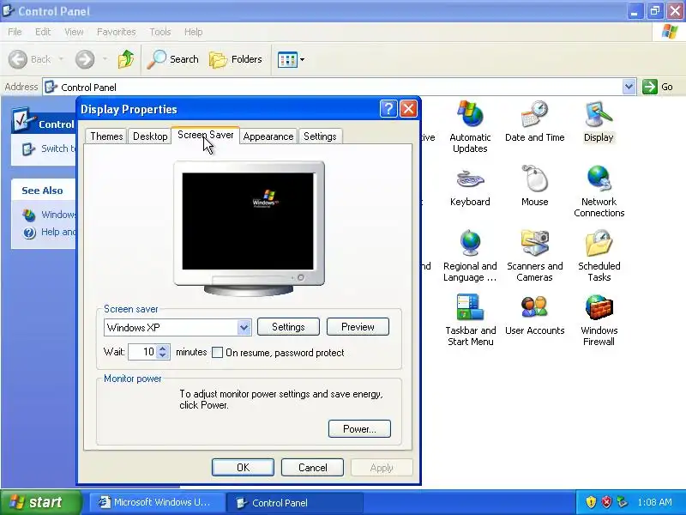Click the Windows Update link in See Also
The height and width of the screenshot is (515, 686).
49,215
